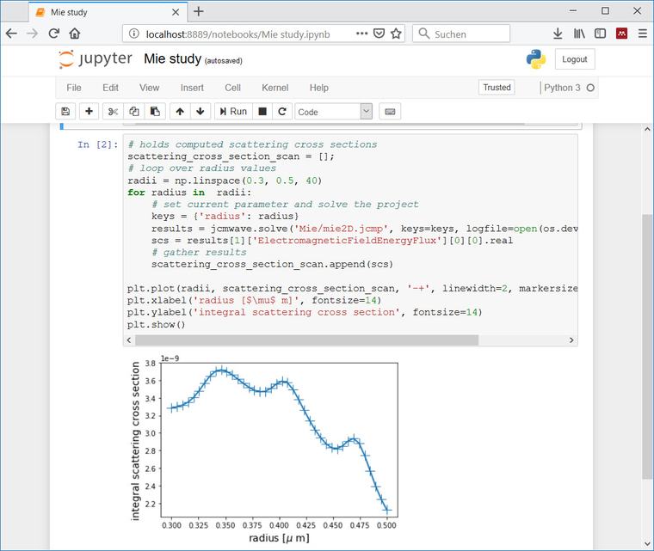Copy selected cells icon

134,111
